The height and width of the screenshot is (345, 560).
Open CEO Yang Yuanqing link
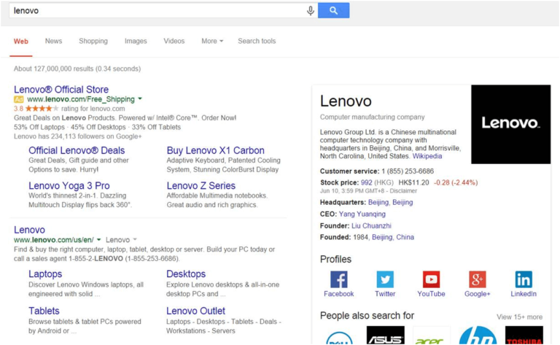(x=362, y=214)
